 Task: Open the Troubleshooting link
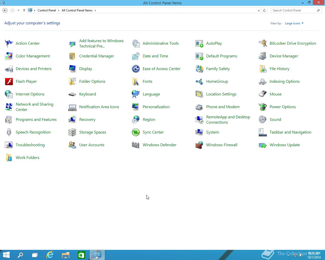[30, 145]
